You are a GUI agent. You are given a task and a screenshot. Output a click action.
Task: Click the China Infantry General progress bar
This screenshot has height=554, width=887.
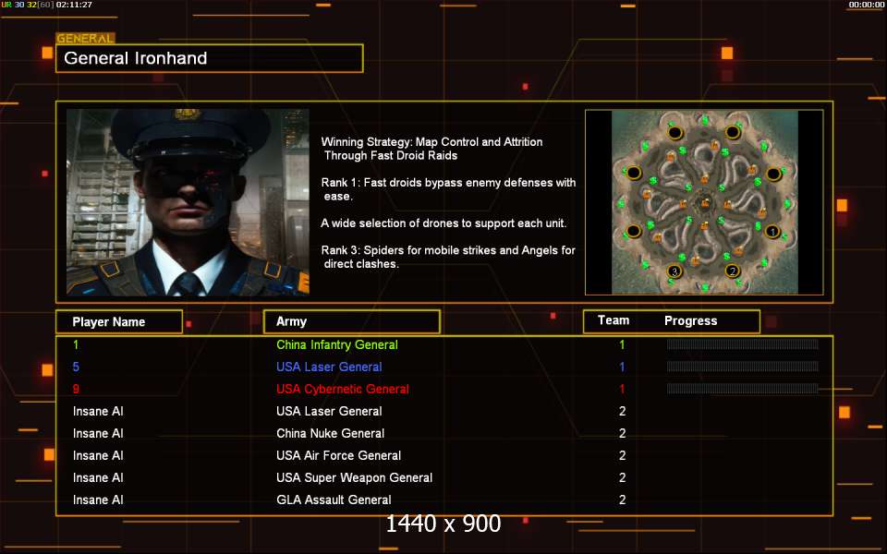(742, 344)
